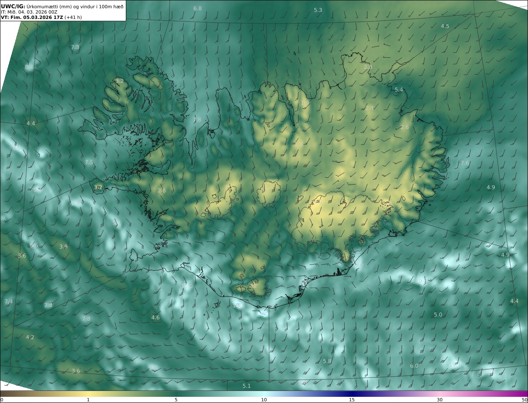Click the 4.6 value label on the map
This screenshot has height=403, width=528.
pyautogui.click(x=156, y=318)
